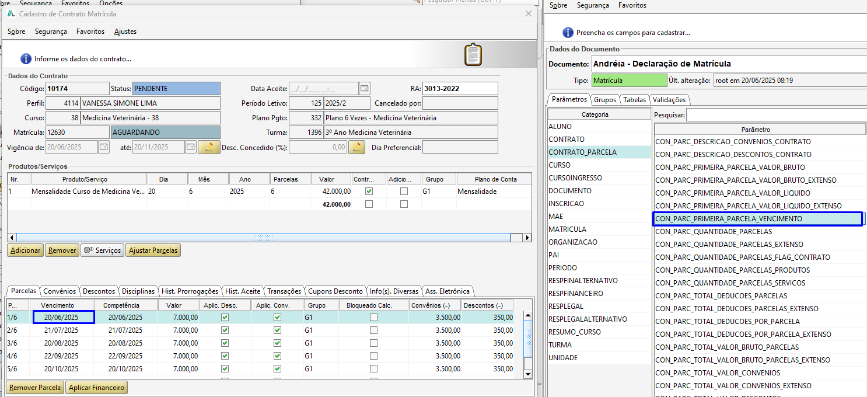867x397 pixels.
Task: Select the RESPFINANCEIRO category
Action: (x=599, y=294)
